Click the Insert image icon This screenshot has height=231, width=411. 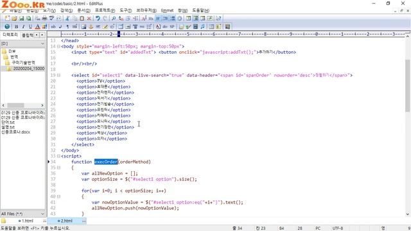click(83, 26)
